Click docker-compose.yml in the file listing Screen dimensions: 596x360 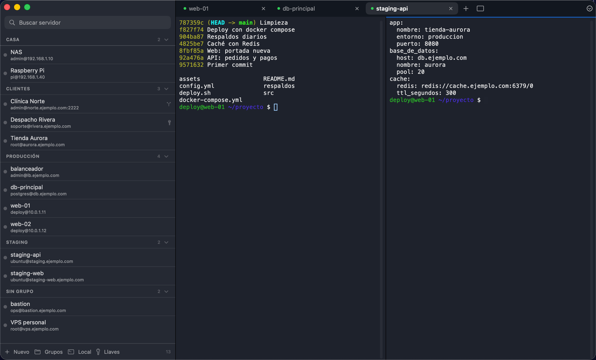[211, 100]
